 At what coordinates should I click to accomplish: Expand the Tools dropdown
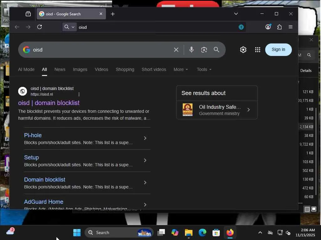pos(204,69)
